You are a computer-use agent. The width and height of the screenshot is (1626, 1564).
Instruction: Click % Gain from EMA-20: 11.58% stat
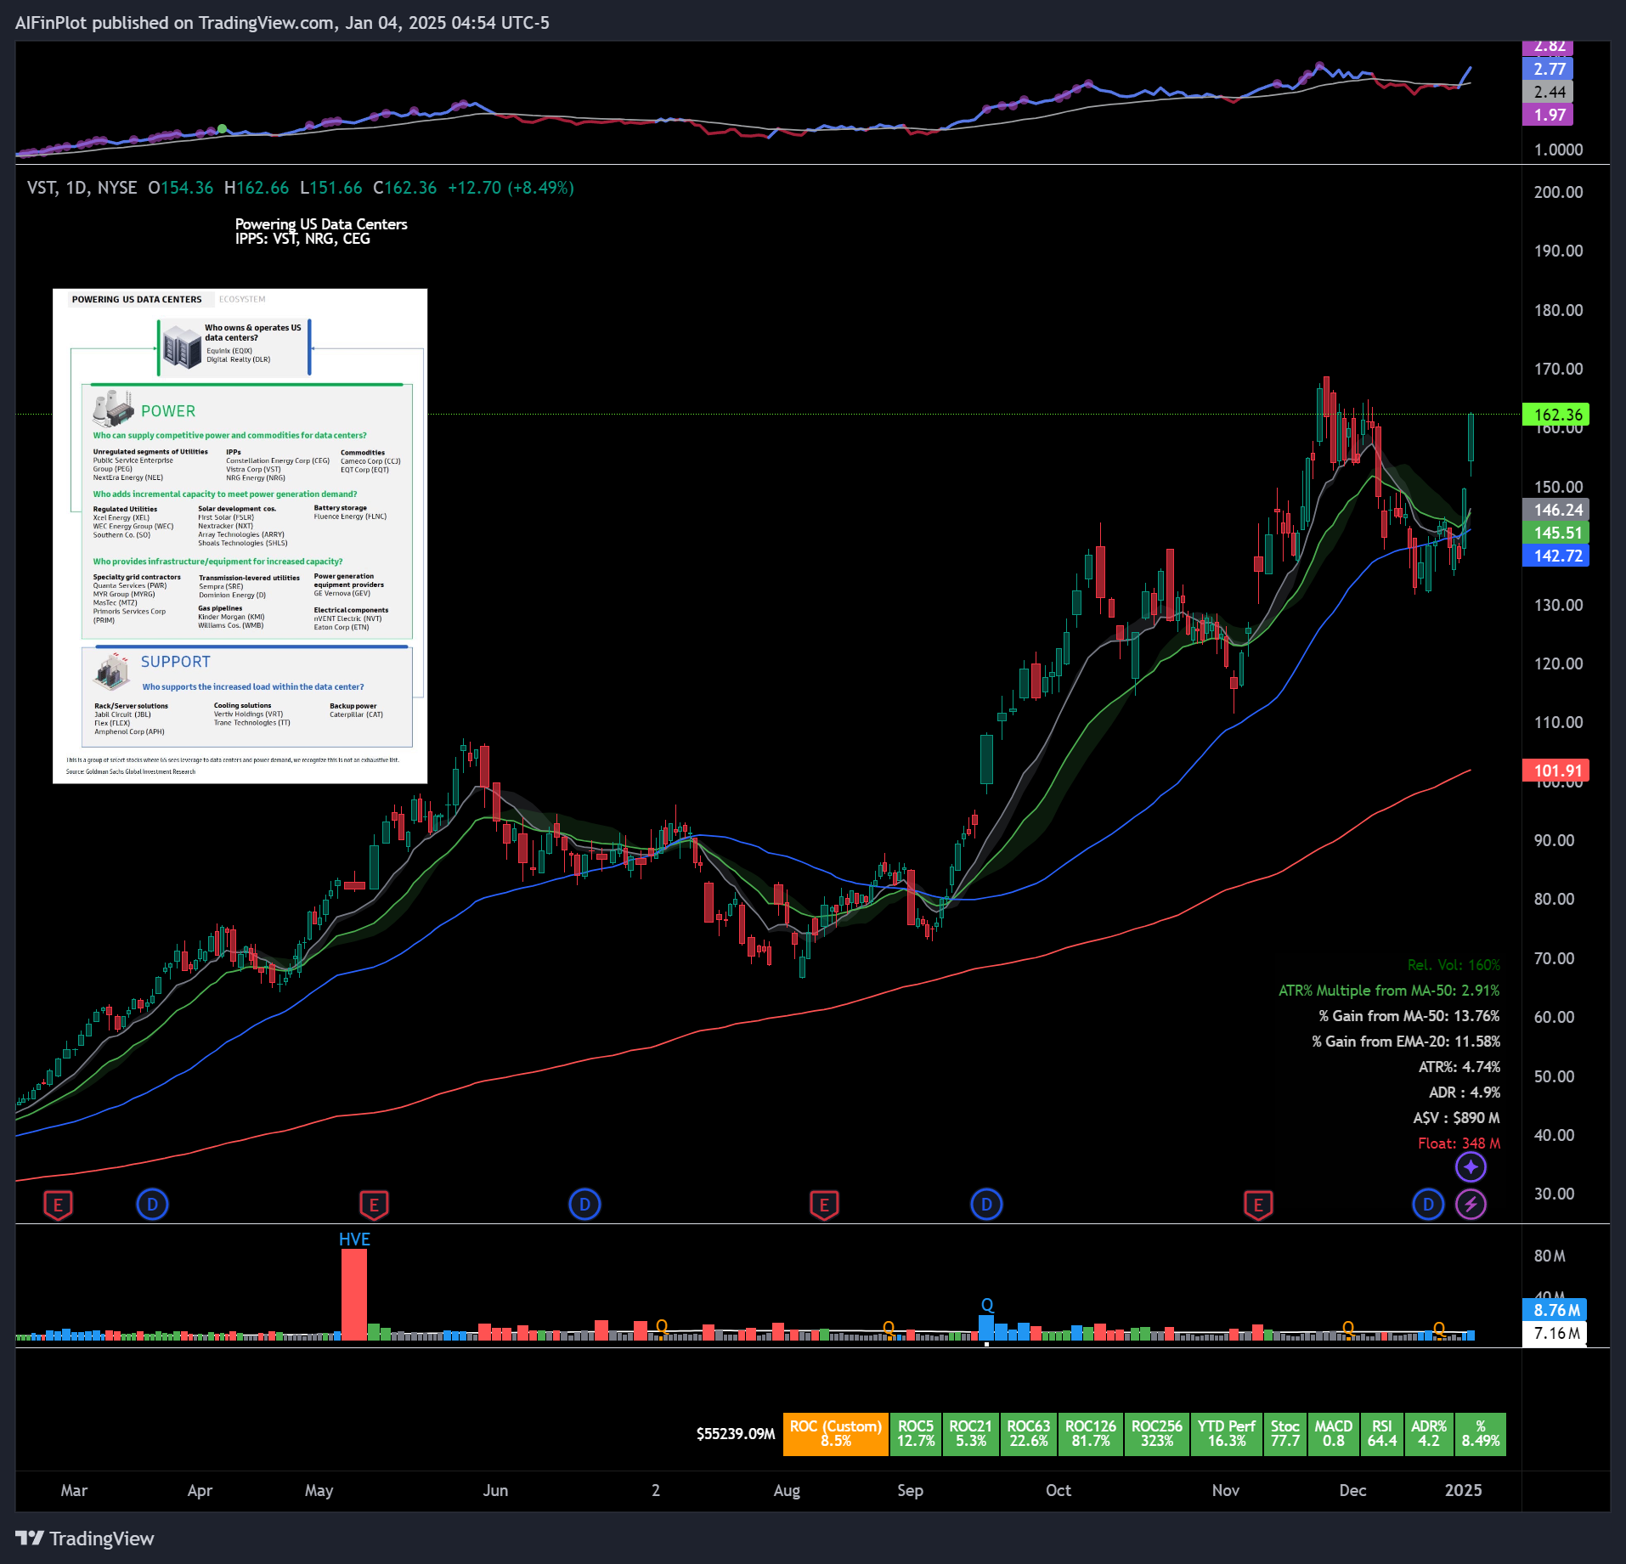[x=1406, y=1042]
